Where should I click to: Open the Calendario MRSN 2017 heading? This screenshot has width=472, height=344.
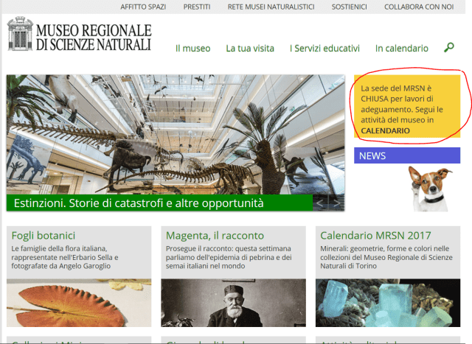click(x=375, y=236)
